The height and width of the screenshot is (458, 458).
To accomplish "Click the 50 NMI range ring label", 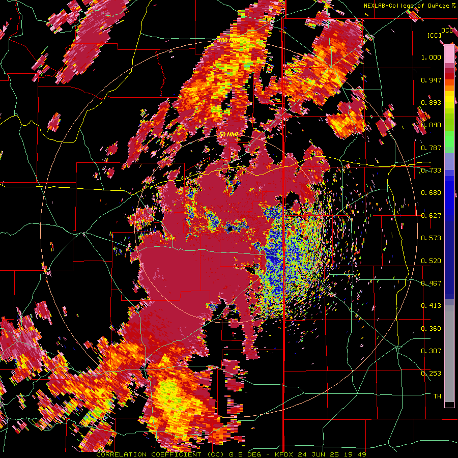I will tap(229, 134).
